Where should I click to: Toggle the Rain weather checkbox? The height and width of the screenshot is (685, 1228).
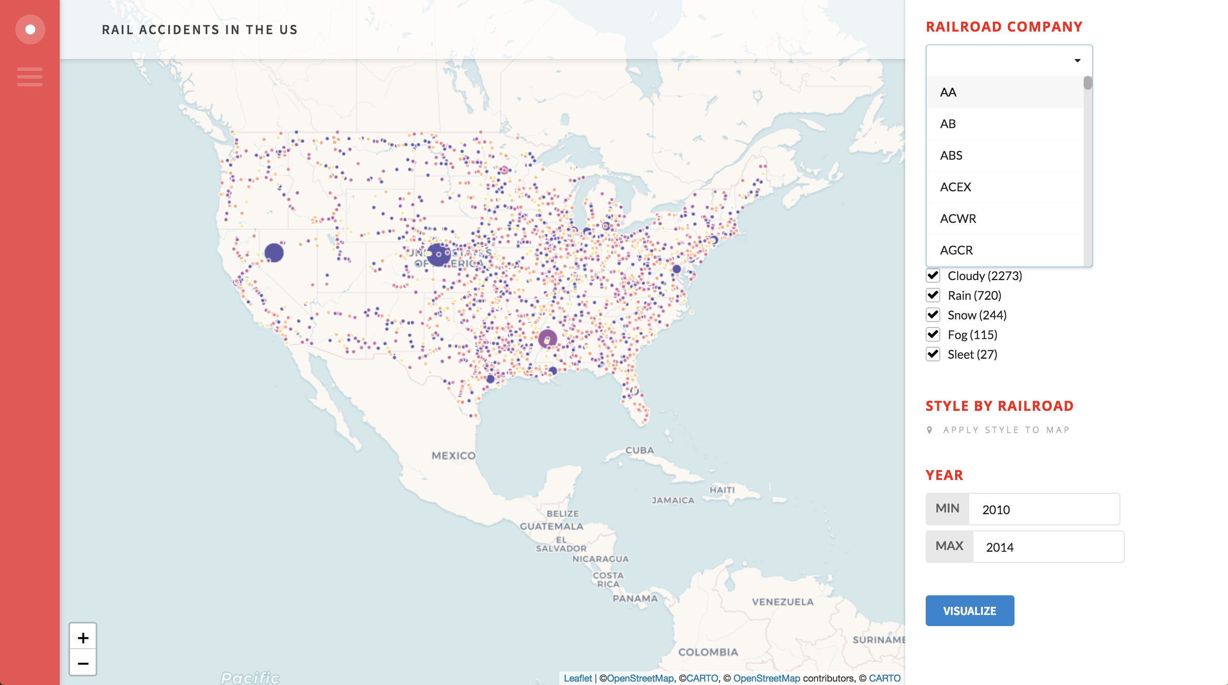[x=933, y=295]
